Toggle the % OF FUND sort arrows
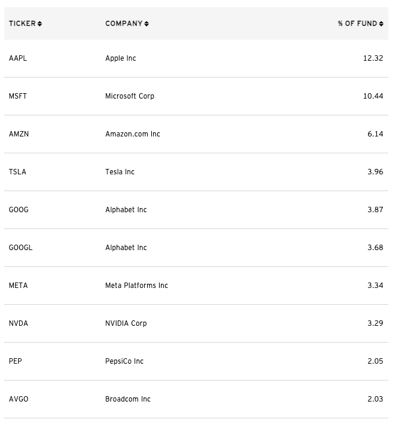This screenshot has height=428, width=395. 381,24
